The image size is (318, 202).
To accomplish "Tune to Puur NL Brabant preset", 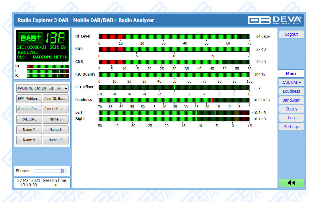I will (56, 99).
